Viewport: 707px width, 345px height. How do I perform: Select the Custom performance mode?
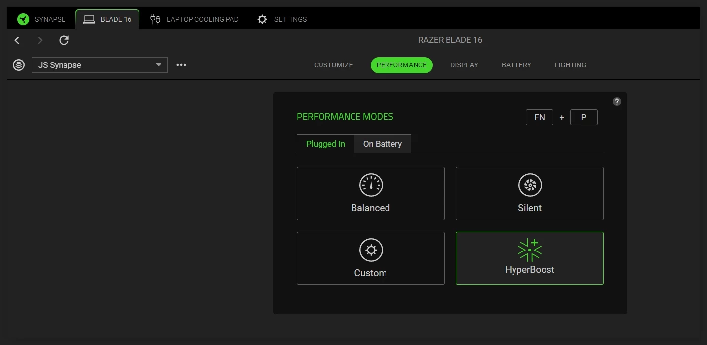pos(371,258)
